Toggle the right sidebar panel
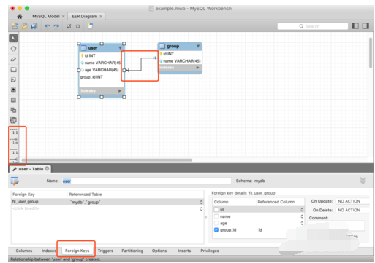The image size is (375, 263). click(x=365, y=26)
